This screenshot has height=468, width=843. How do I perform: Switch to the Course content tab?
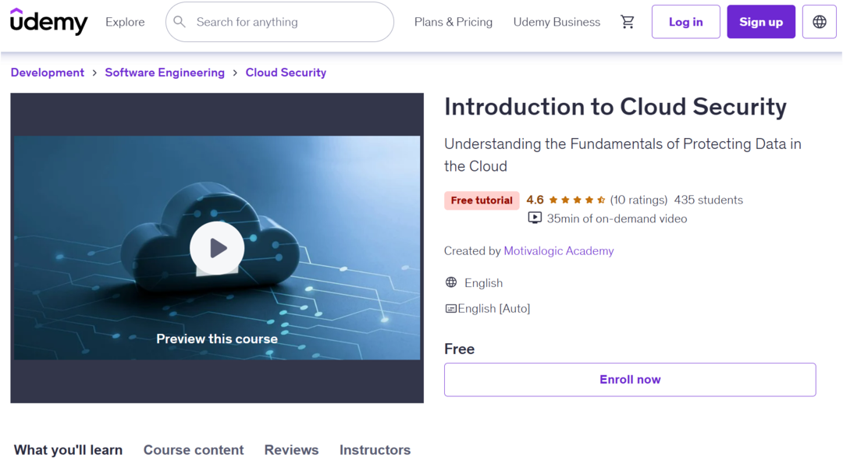[x=194, y=450]
